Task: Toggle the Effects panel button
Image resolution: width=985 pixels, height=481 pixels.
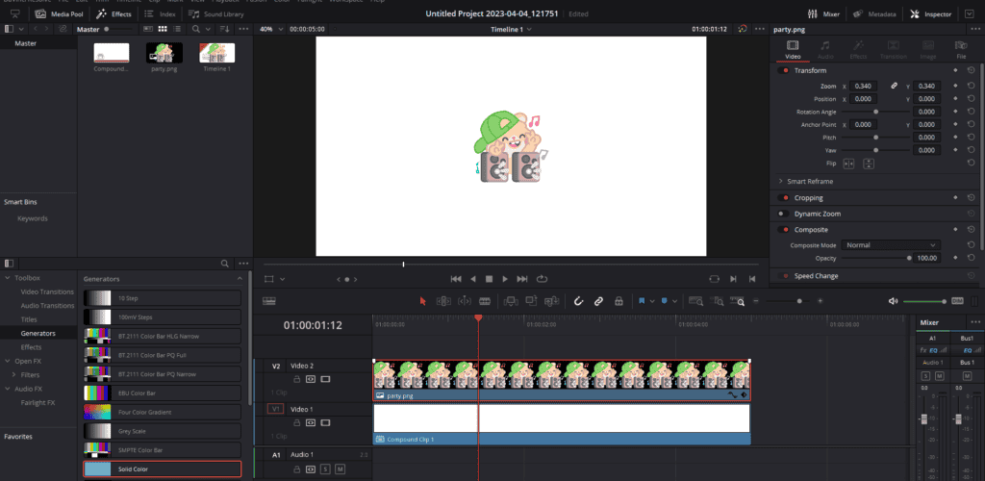Action: point(114,13)
